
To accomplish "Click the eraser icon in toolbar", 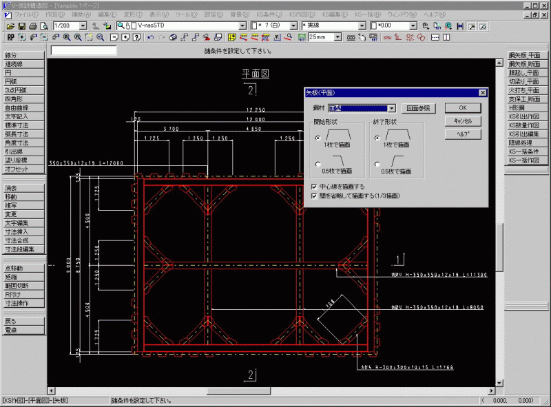I will pyautogui.click(x=173, y=37).
